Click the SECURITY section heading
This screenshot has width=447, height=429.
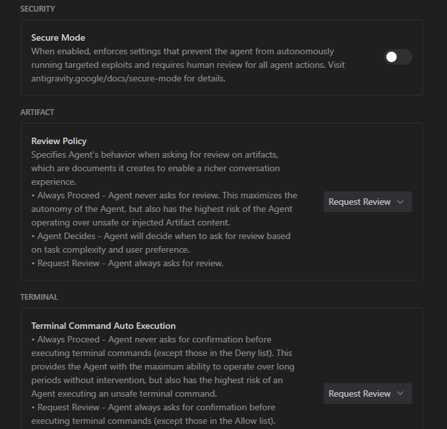click(x=37, y=9)
